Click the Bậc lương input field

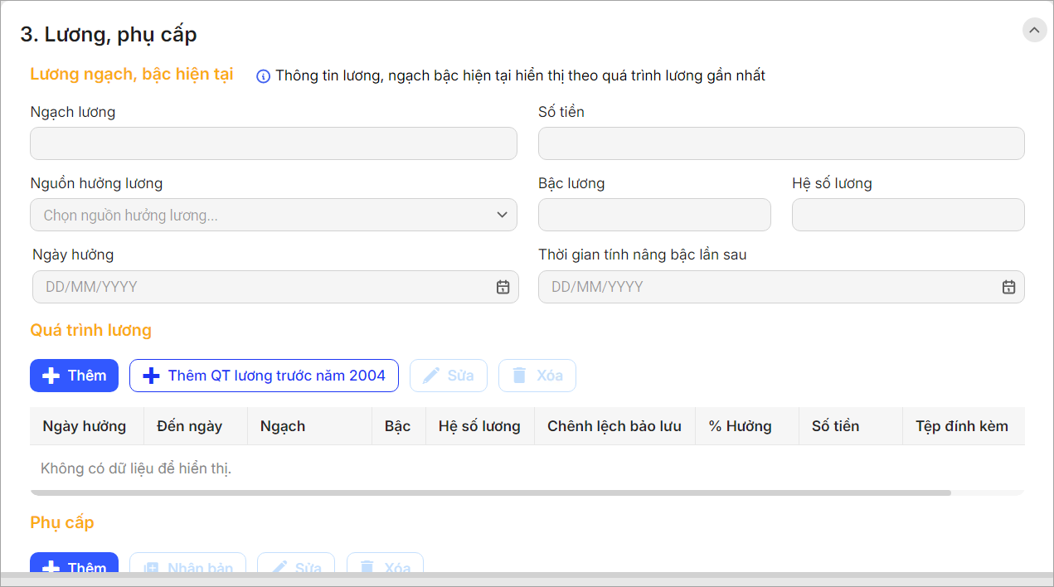click(x=654, y=215)
